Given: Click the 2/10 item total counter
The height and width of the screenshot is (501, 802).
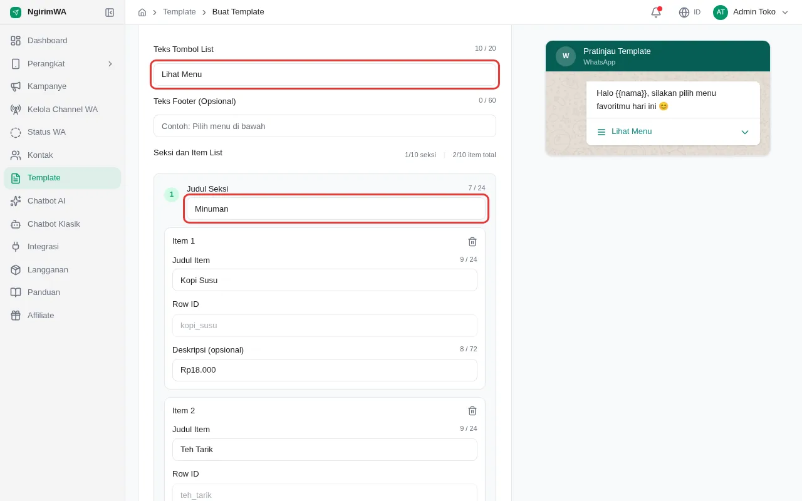Looking at the screenshot, I should tap(474, 155).
